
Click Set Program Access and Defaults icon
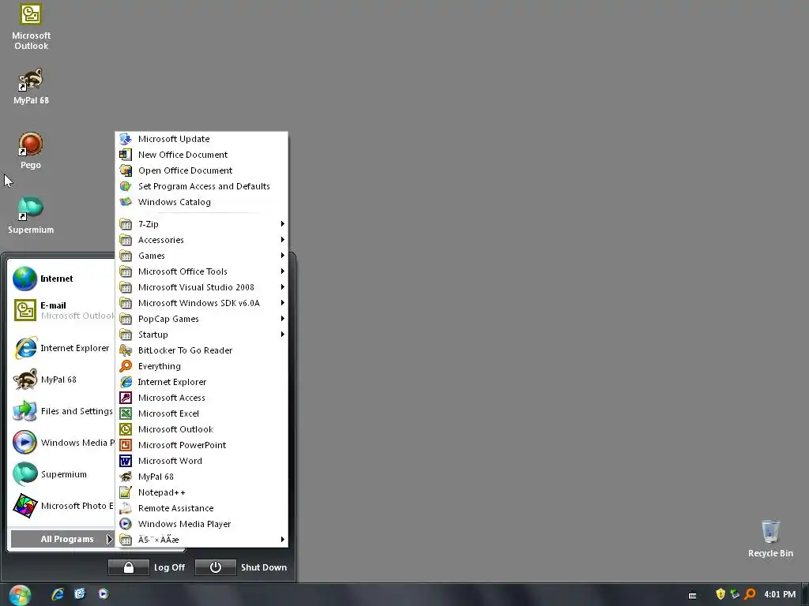coord(126,186)
